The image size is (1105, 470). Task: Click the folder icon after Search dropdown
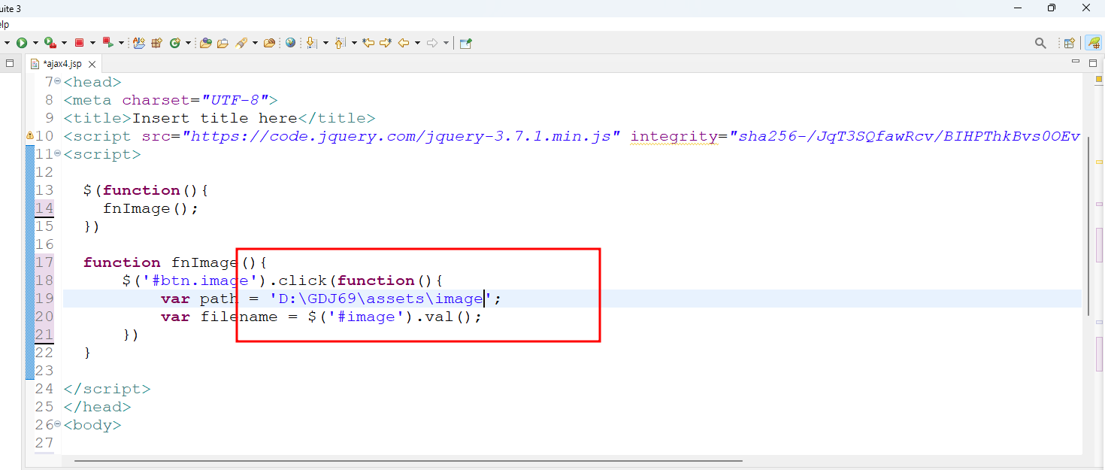coord(269,43)
